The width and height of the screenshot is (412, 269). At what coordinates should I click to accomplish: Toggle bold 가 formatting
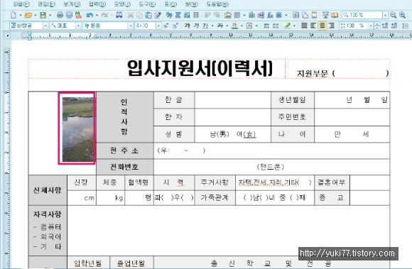[x=187, y=26]
